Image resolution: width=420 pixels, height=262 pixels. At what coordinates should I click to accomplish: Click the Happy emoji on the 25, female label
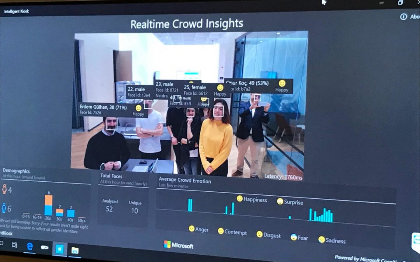click(x=220, y=88)
